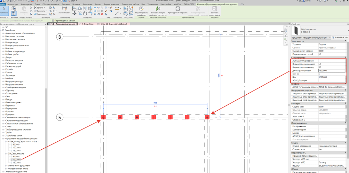349x173 pixels.
Task: Edit the Длина расстановки value field
Action: 331,70
